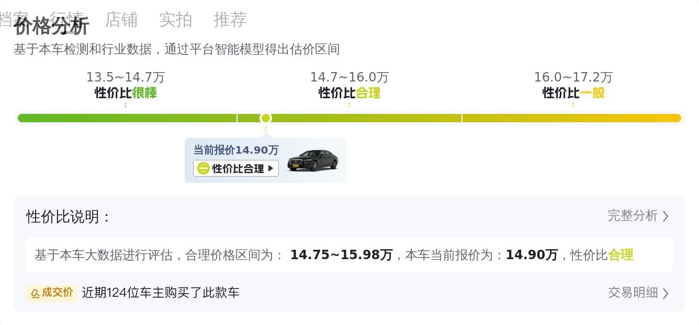Screen dimensions: 699x325
Task: Switch to the 店铺 tab
Action: (x=121, y=20)
